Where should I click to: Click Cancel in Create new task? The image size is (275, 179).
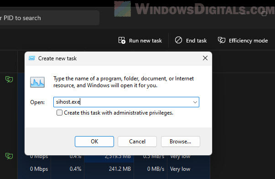(137, 142)
